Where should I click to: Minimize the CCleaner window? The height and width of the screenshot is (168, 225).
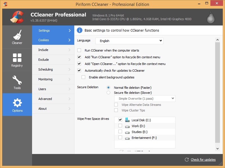199,3
